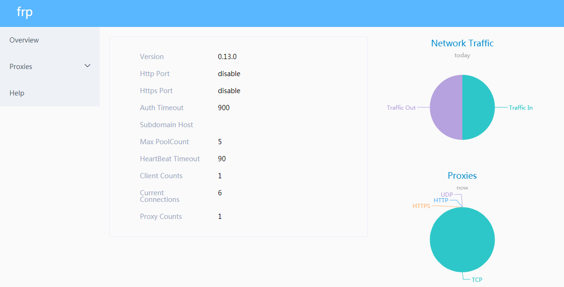Click the Proxies chart title
Viewport: 564px width, 287px height.
tap(462, 175)
